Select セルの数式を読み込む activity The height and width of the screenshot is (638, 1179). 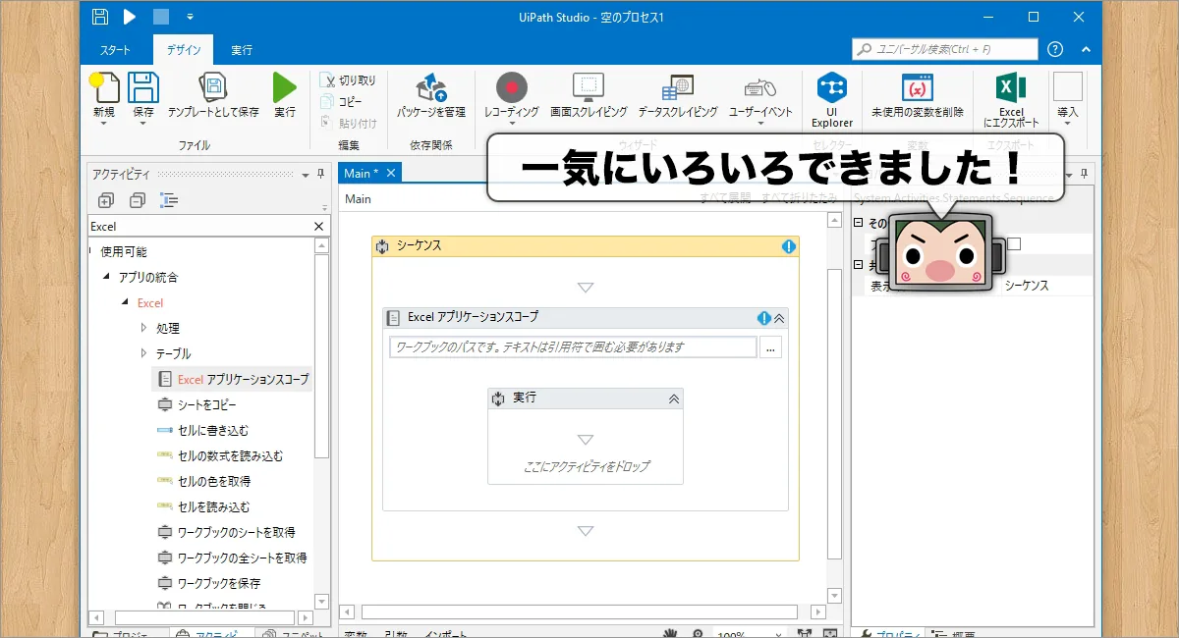click(219, 455)
